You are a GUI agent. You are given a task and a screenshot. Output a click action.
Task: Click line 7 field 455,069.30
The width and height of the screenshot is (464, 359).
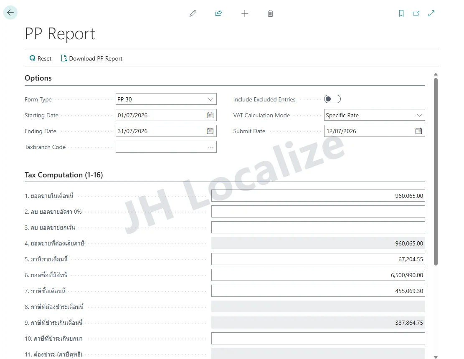[x=318, y=291]
